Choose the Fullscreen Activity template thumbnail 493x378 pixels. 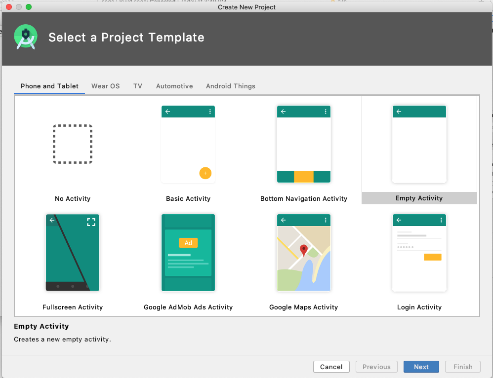click(73, 253)
